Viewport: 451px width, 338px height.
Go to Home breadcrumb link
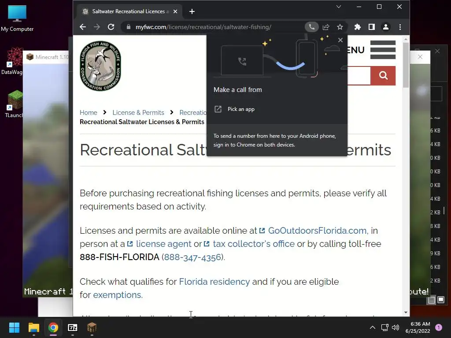tap(88, 113)
